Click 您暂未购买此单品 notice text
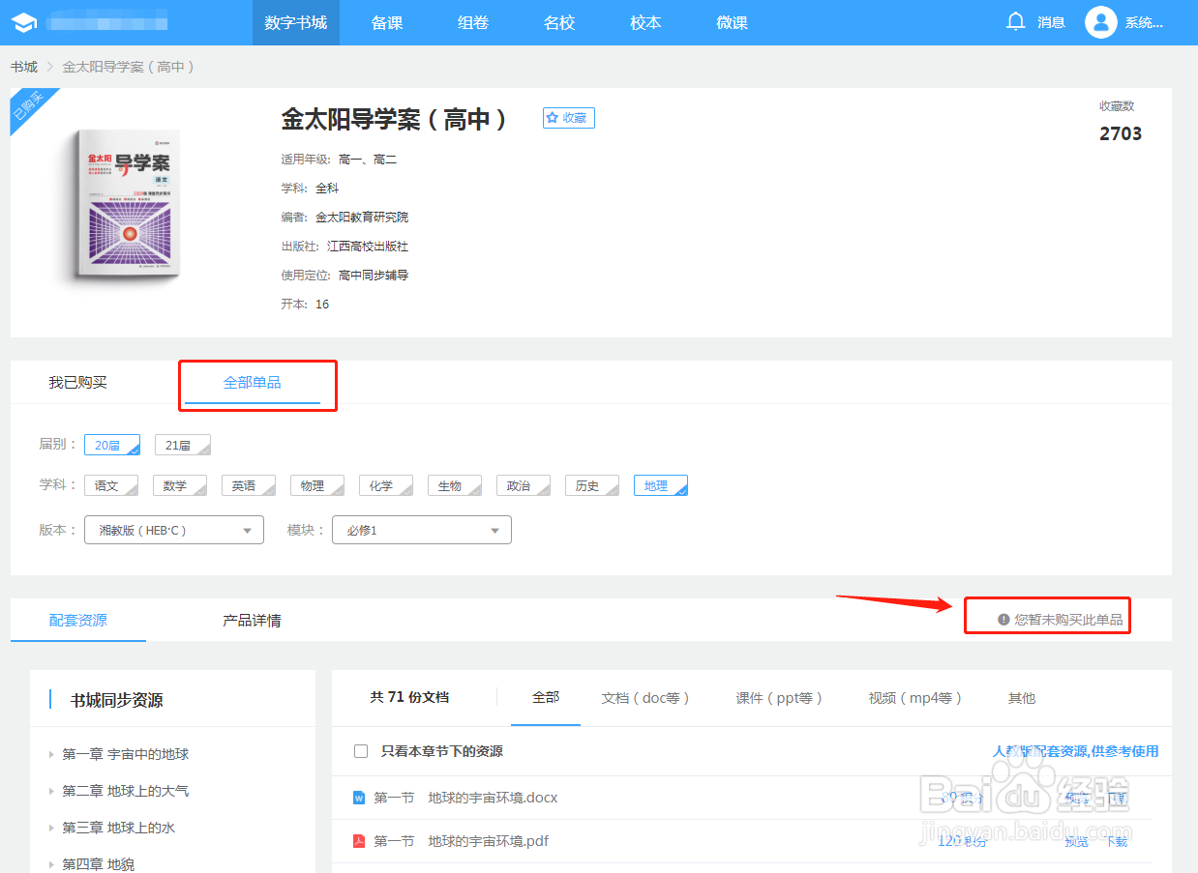This screenshot has height=873, width=1198. (1068, 620)
